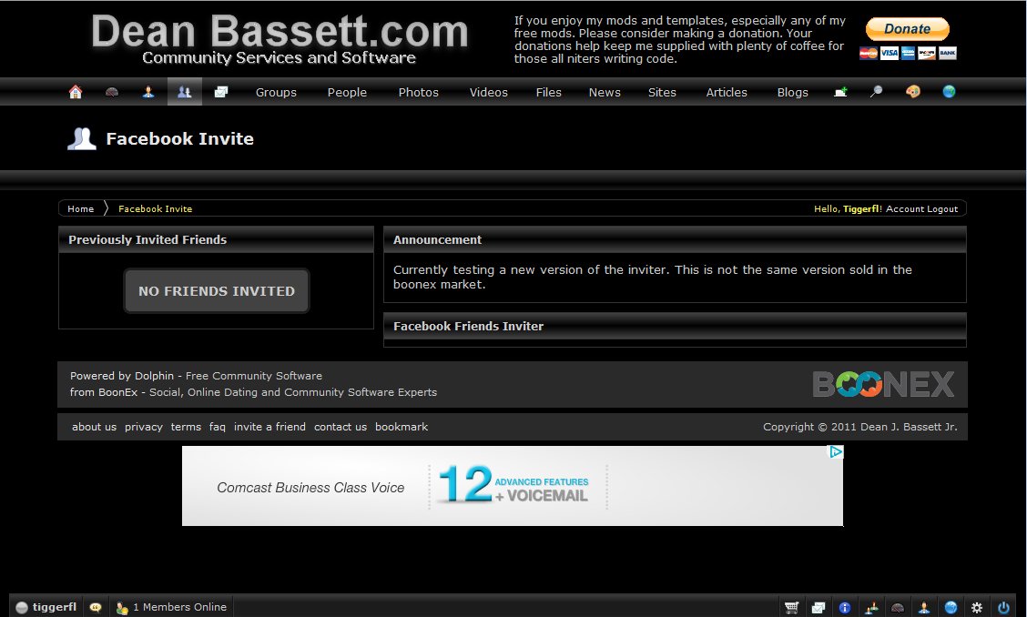Click the Facebook Invite breadcrumb link

(155, 209)
